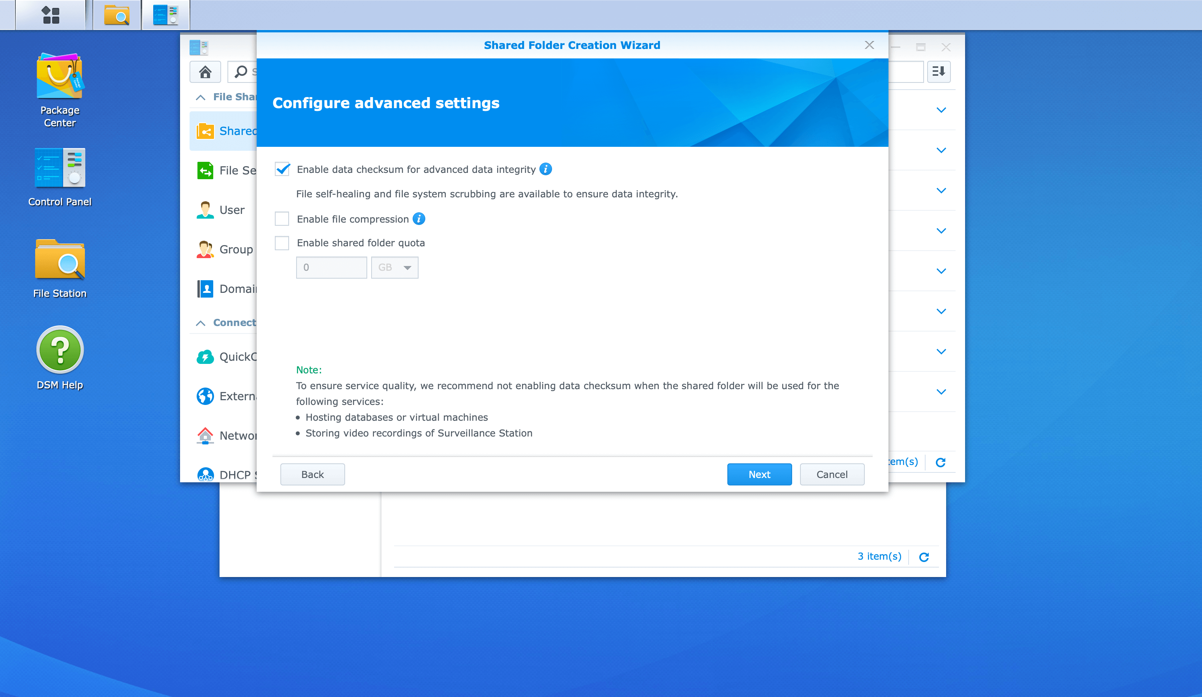Expand the first shared folder row chevron
1202x697 pixels.
click(x=941, y=110)
